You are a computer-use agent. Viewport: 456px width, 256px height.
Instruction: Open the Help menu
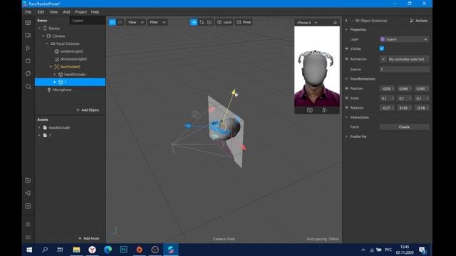tap(95, 12)
